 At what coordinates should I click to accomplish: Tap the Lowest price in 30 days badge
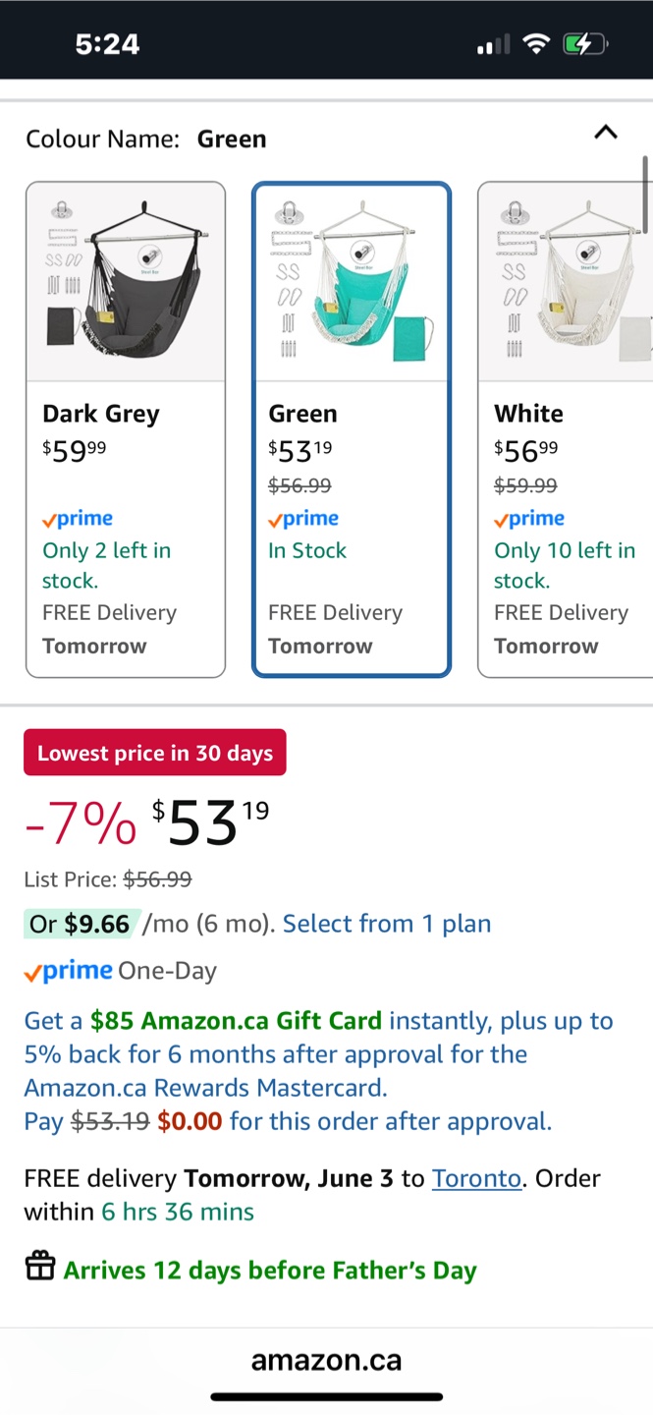[x=155, y=753]
